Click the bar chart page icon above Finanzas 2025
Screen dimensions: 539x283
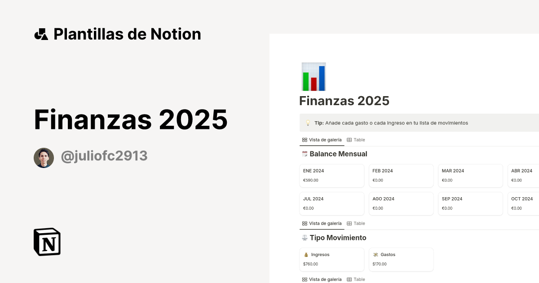tap(314, 76)
